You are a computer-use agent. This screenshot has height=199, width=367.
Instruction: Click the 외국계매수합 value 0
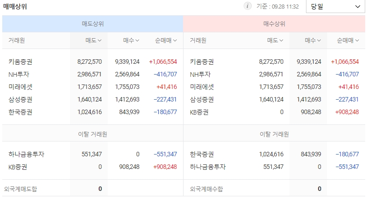point(319,189)
